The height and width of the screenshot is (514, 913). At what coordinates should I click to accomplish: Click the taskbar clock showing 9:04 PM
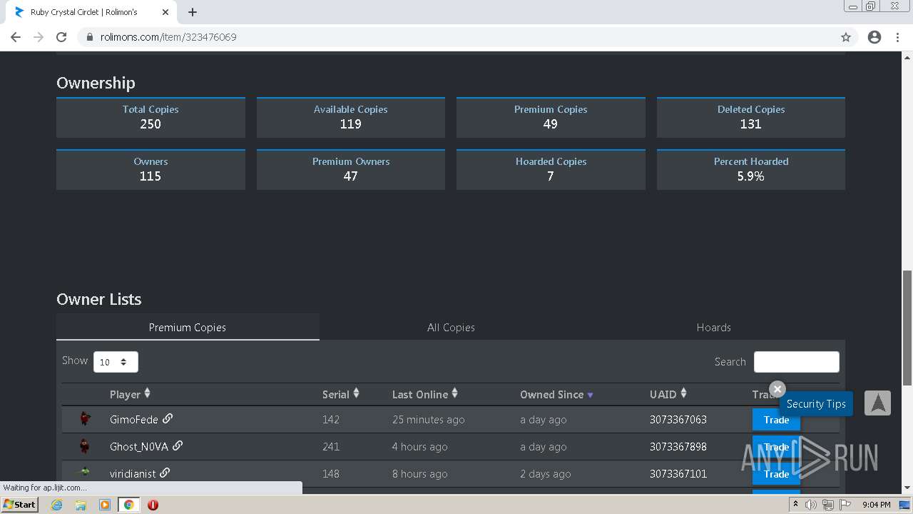click(x=876, y=505)
